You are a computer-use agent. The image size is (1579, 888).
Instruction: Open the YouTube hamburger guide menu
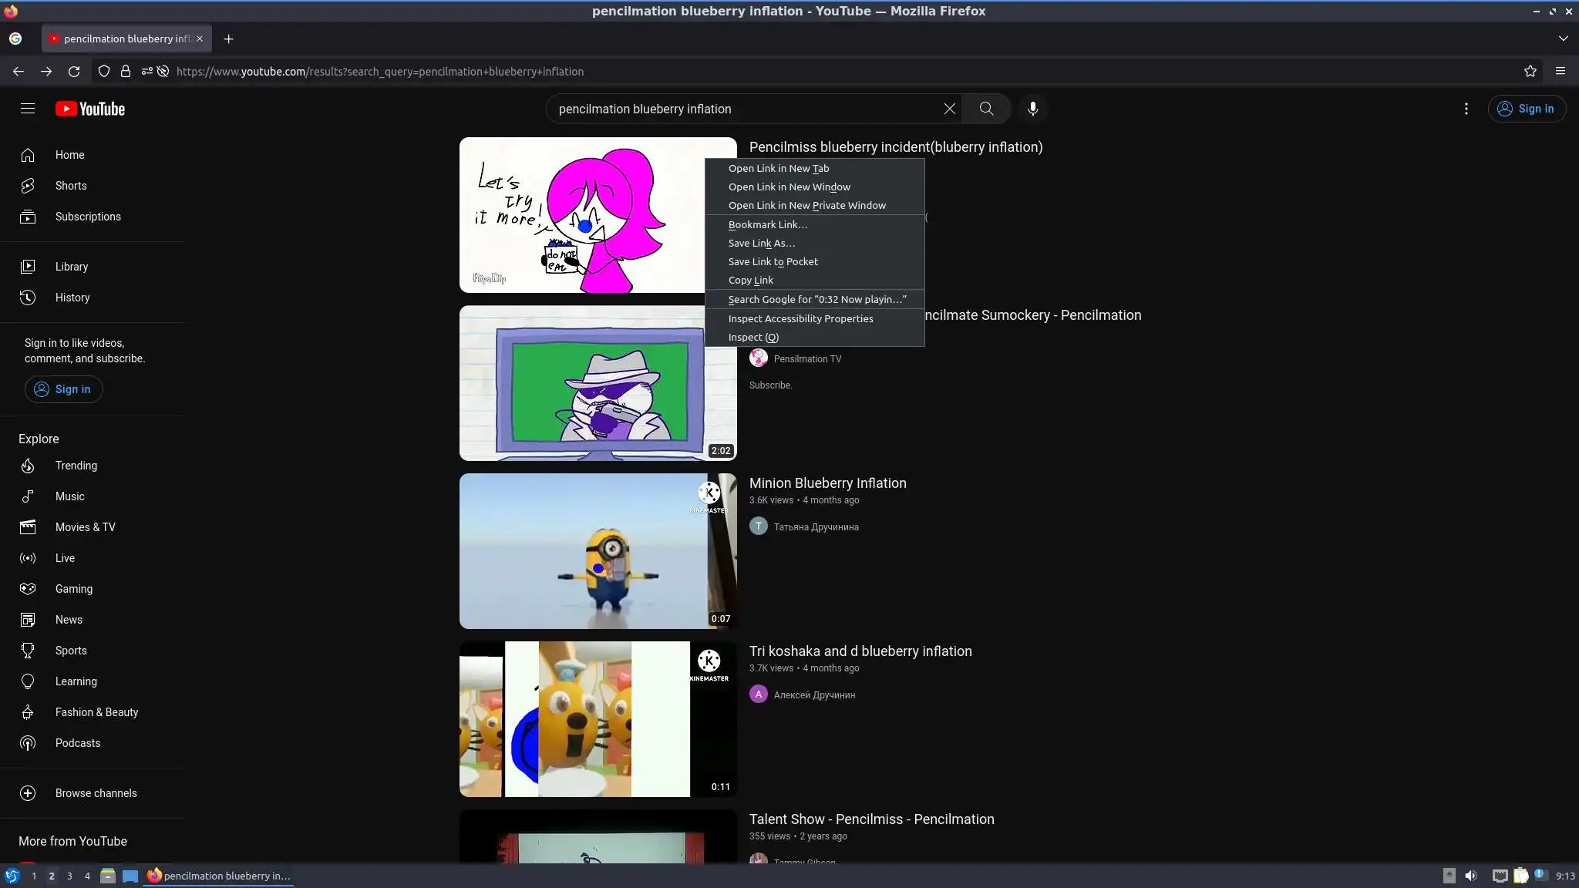pos(28,109)
